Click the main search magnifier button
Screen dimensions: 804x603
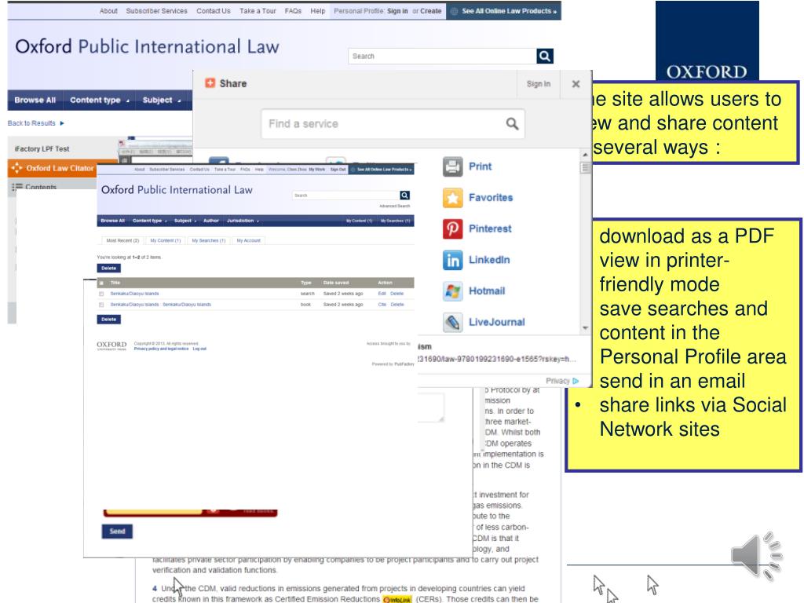545,56
